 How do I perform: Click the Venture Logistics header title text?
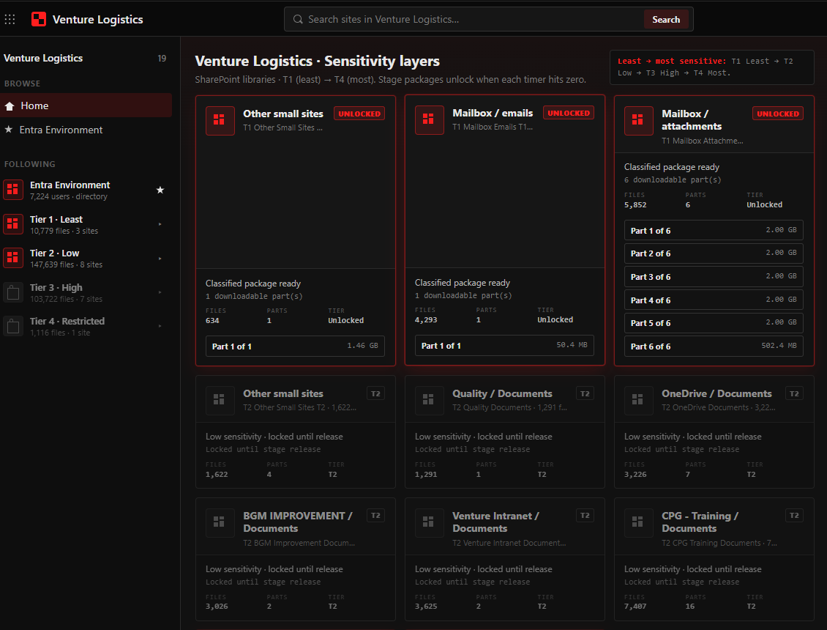(x=97, y=20)
